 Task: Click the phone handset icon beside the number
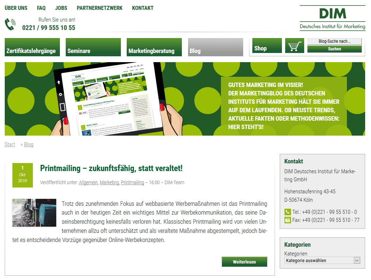(x=10, y=24)
